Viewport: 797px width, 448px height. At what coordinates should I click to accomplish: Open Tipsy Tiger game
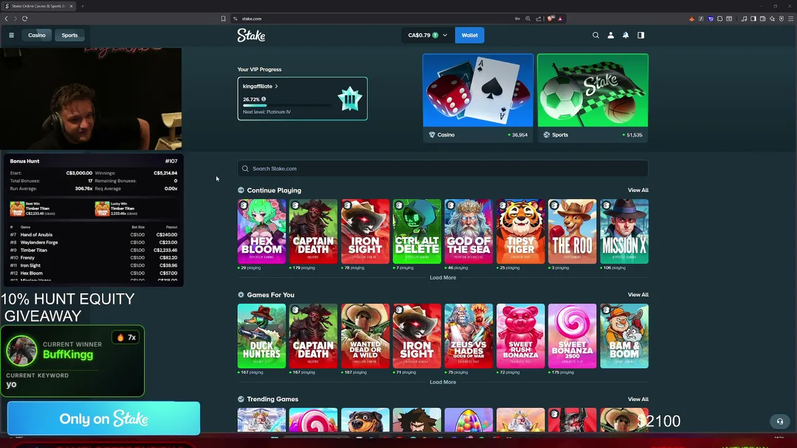click(521, 231)
